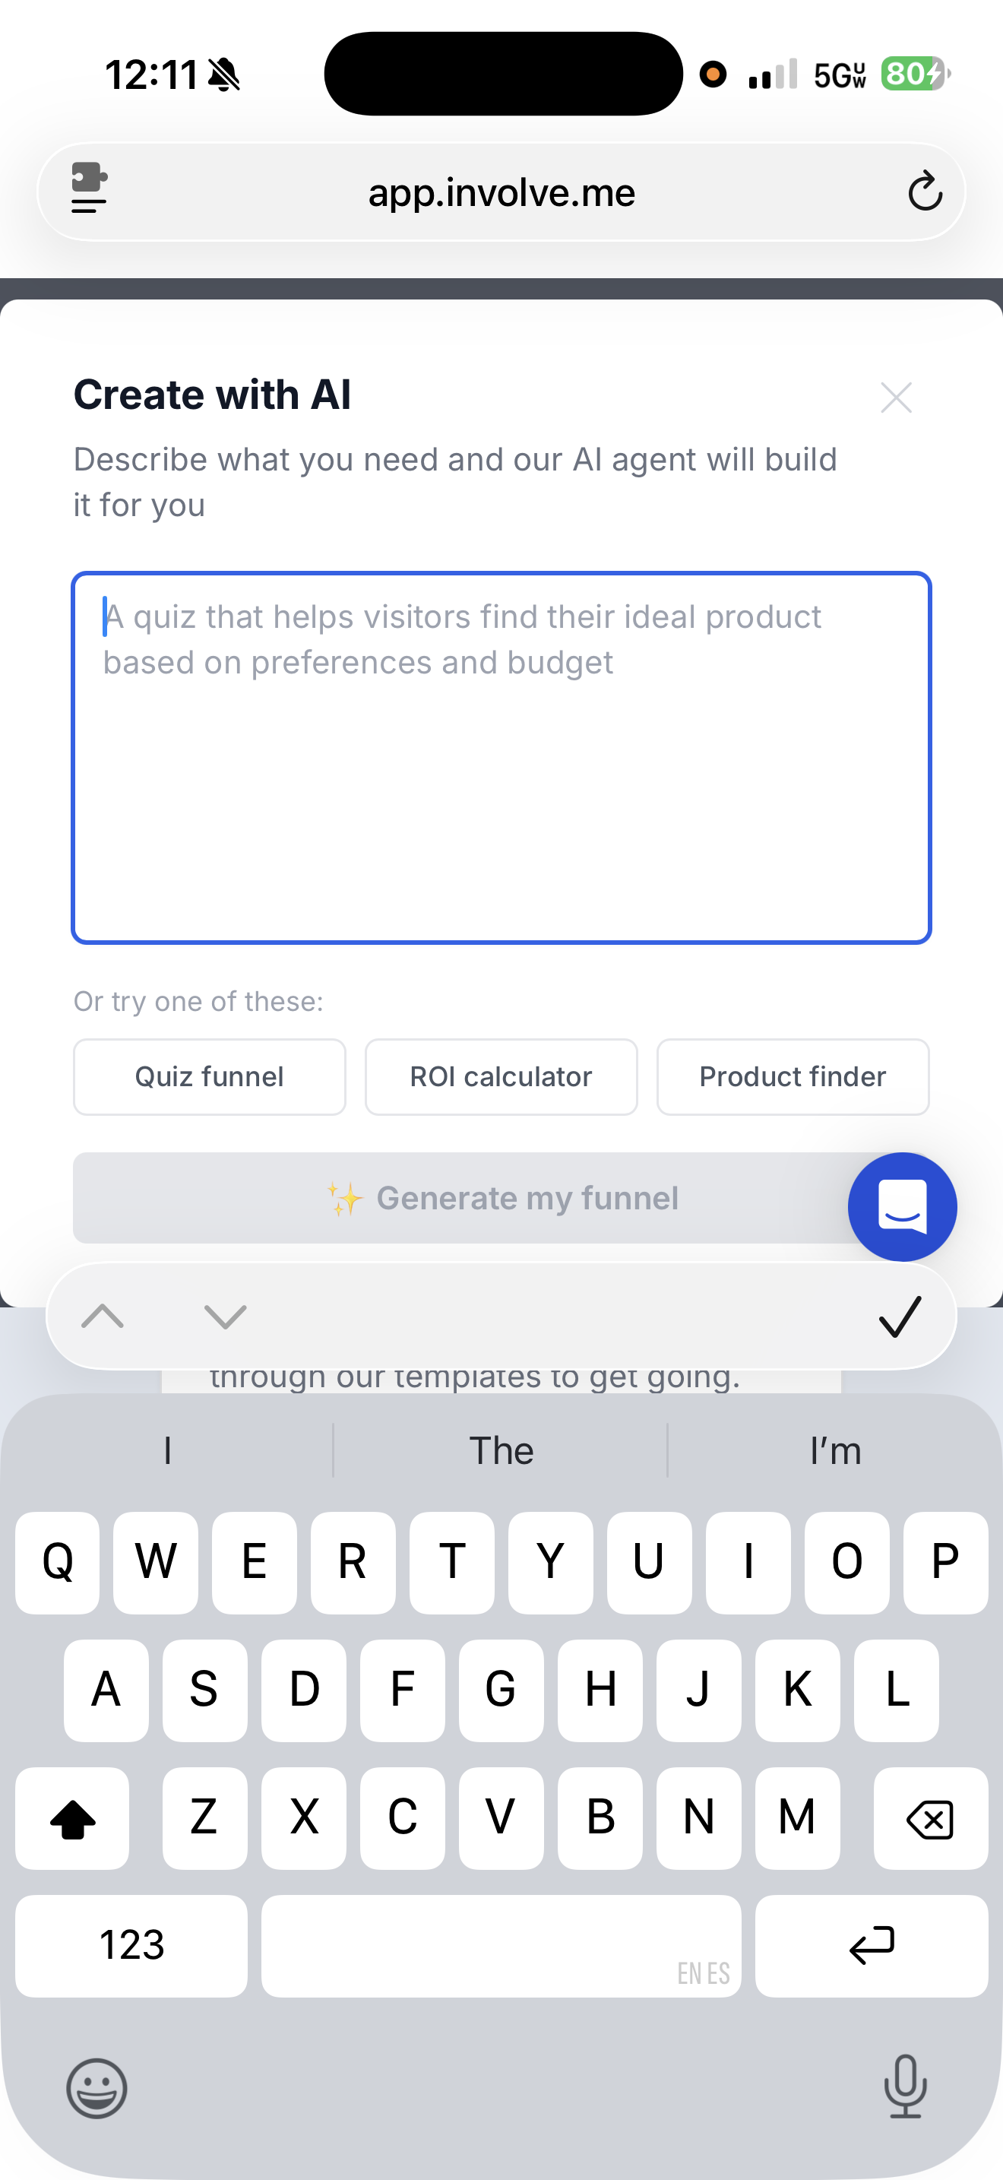Select "The" predictive text suggestion

[501, 1450]
